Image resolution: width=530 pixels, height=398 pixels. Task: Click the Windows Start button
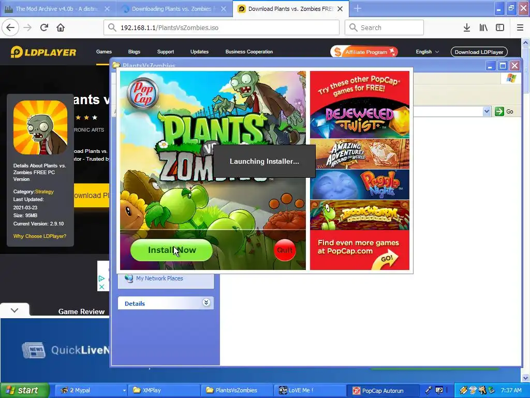pos(24,390)
